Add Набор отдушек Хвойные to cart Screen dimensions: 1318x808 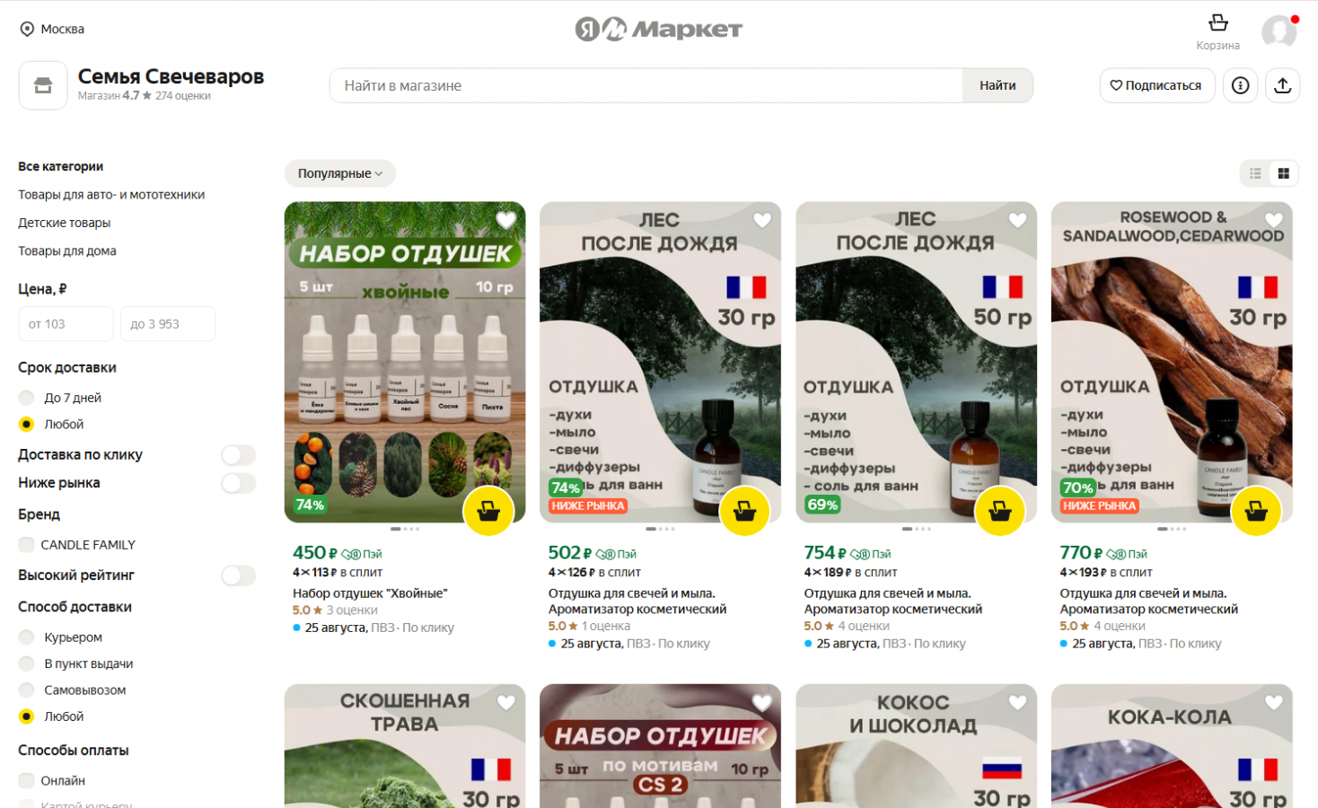(488, 511)
